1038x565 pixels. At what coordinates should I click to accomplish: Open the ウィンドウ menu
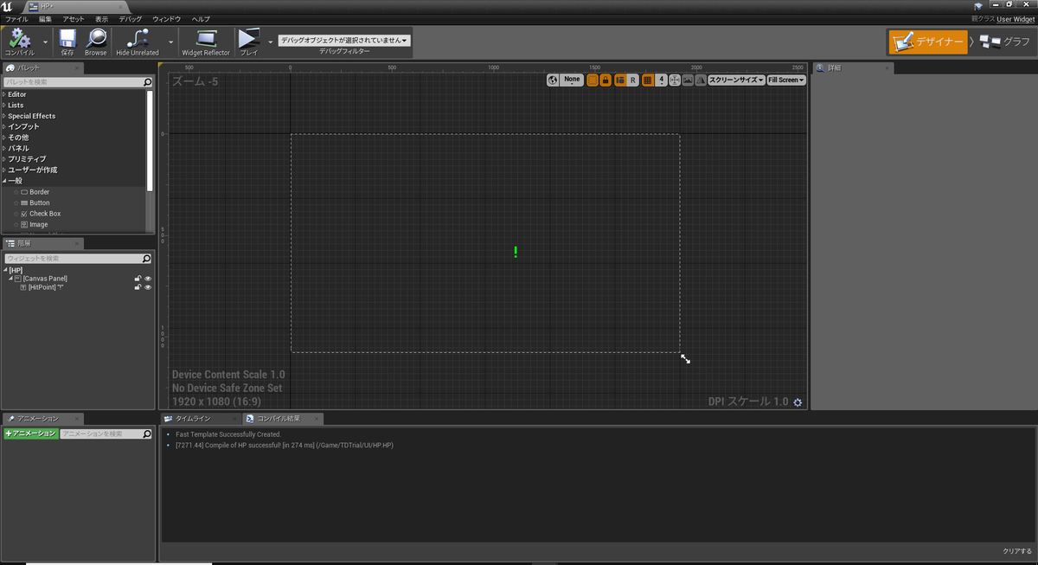click(167, 18)
